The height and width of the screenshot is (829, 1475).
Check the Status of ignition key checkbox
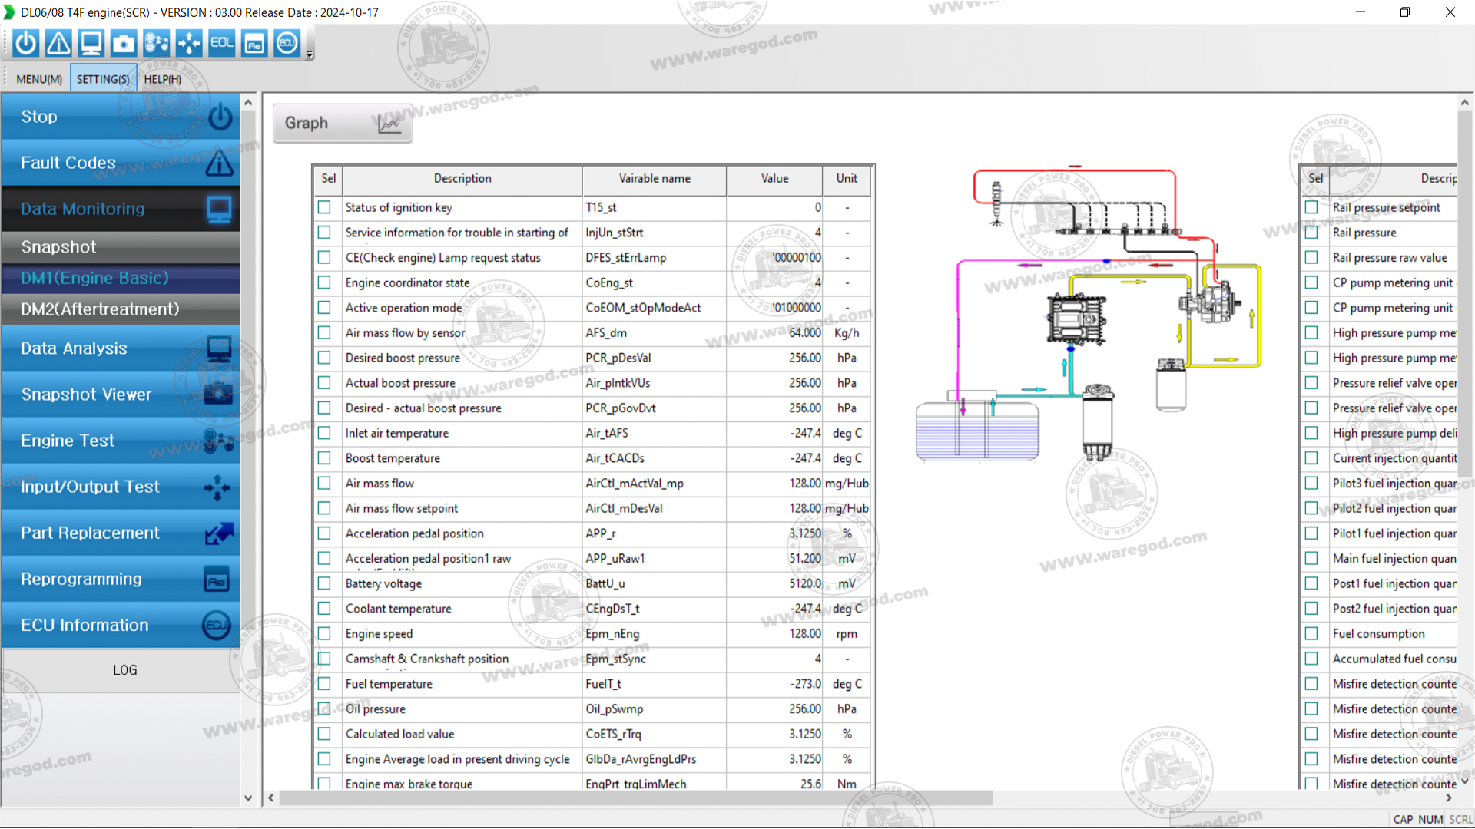[x=324, y=207]
